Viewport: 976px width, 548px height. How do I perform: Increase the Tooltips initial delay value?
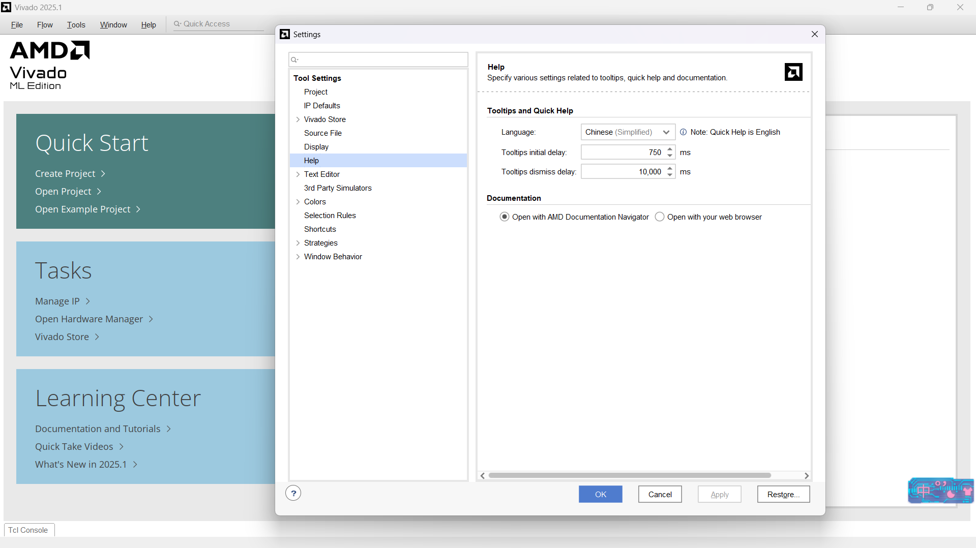[670, 149]
